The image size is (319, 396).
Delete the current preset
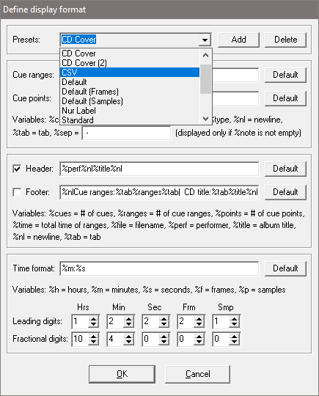[x=286, y=40]
